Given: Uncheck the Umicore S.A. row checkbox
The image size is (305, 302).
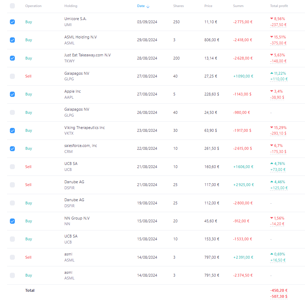Looking at the screenshot, I should click(x=12, y=22).
